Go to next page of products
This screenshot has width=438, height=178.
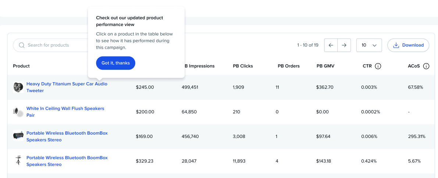pyautogui.click(x=344, y=45)
